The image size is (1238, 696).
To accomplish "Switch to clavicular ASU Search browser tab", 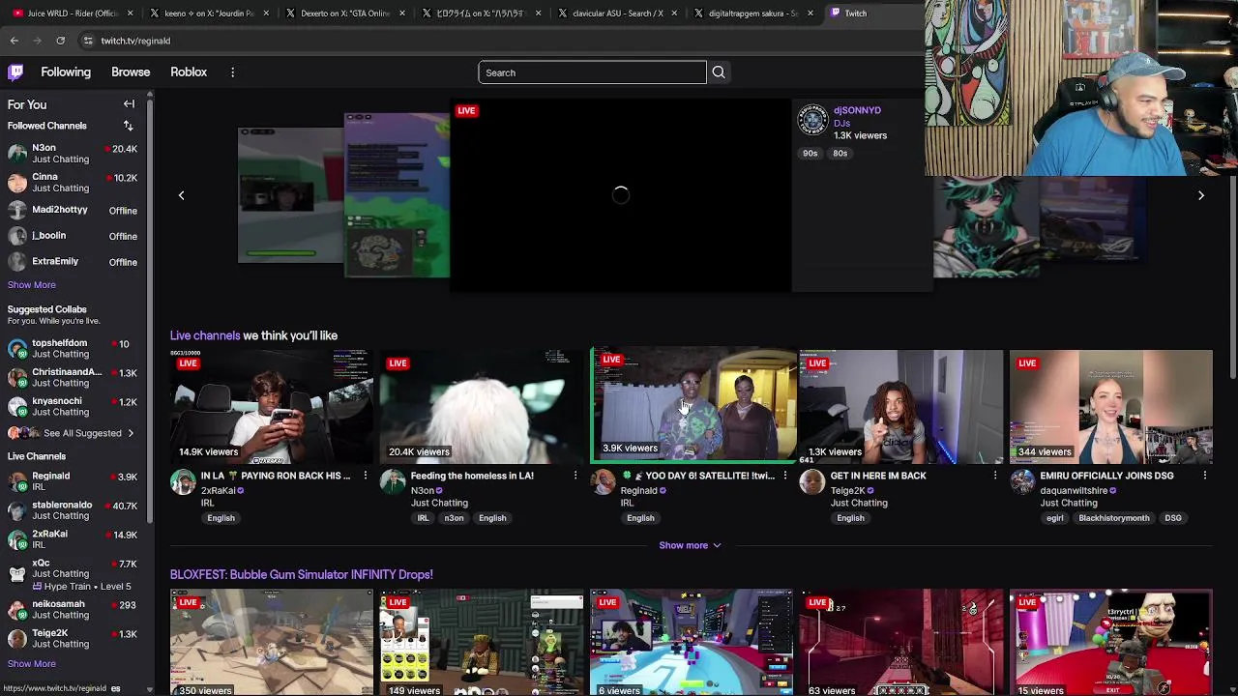I will [x=615, y=14].
